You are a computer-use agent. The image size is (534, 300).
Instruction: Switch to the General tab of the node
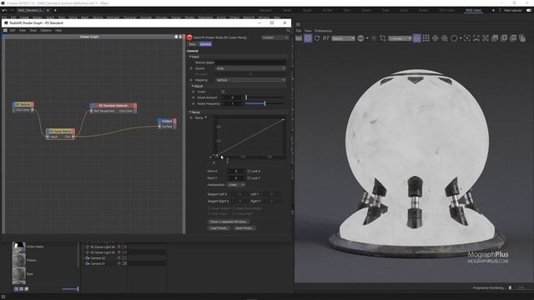click(205, 44)
